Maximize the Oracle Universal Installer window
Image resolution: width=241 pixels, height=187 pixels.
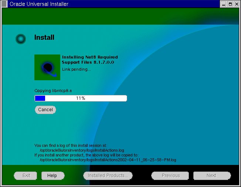coord(230,4)
